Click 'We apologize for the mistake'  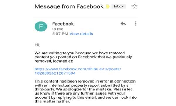[x=84, y=89]
